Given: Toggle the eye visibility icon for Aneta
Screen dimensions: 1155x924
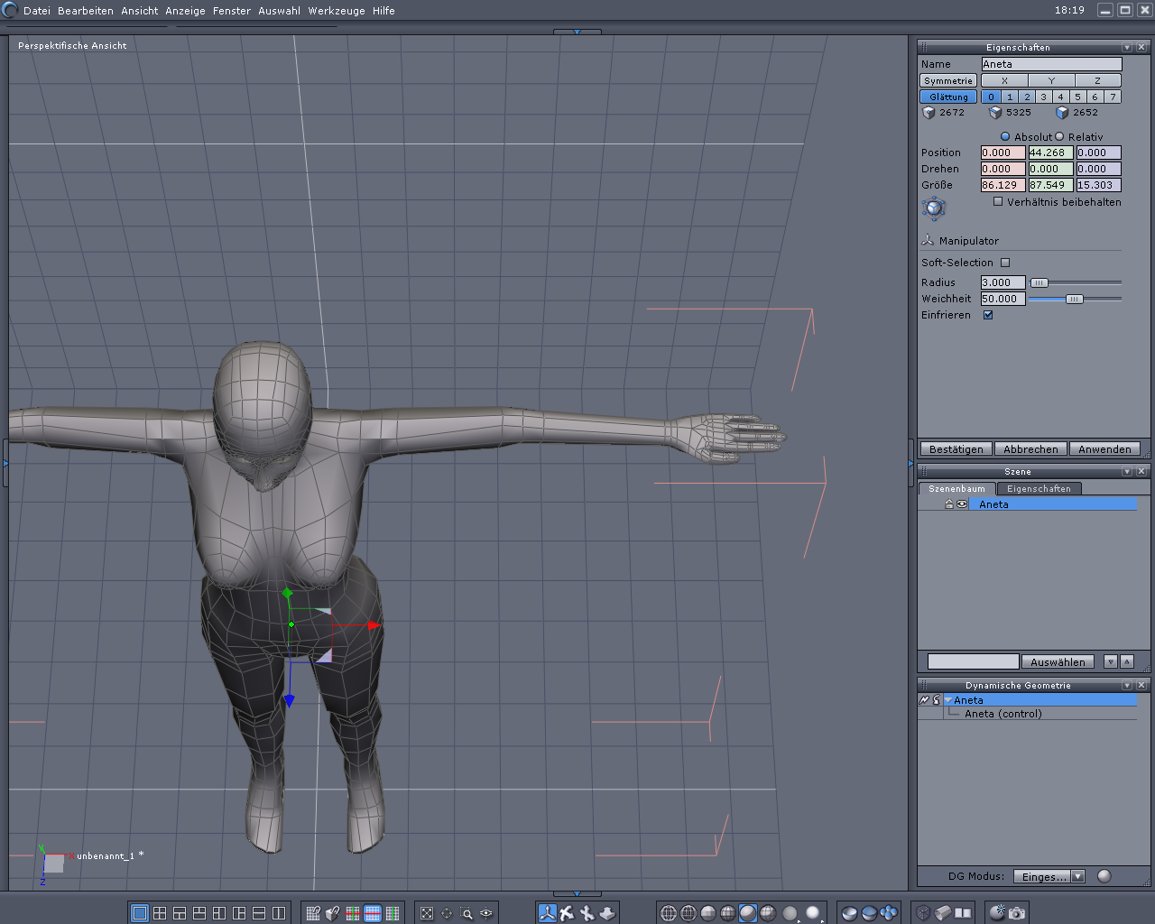Looking at the screenshot, I should 962,504.
